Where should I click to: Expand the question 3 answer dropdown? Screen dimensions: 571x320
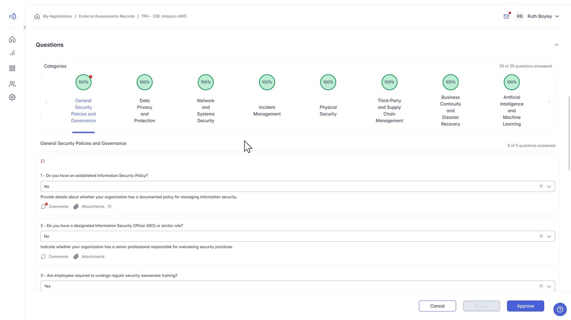[549, 286]
